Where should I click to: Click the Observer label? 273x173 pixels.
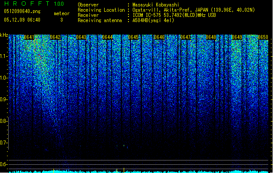tap(88, 5)
